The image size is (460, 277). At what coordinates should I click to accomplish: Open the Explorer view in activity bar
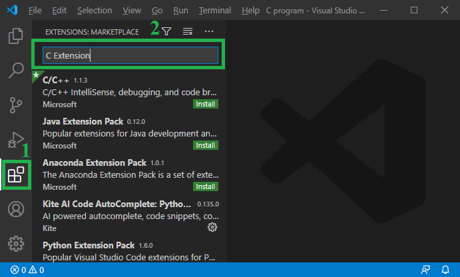[x=16, y=36]
